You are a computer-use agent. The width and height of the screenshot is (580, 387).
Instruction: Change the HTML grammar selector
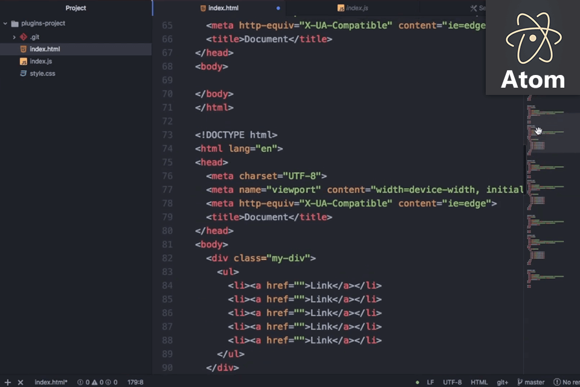pyautogui.click(x=479, y=382)
